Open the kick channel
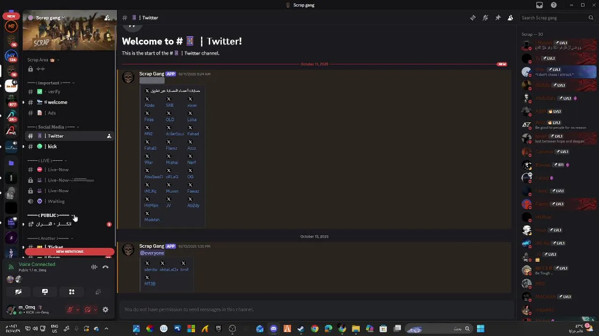 coord(69,147)
